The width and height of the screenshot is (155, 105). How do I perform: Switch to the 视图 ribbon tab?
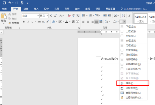(98, 9)
